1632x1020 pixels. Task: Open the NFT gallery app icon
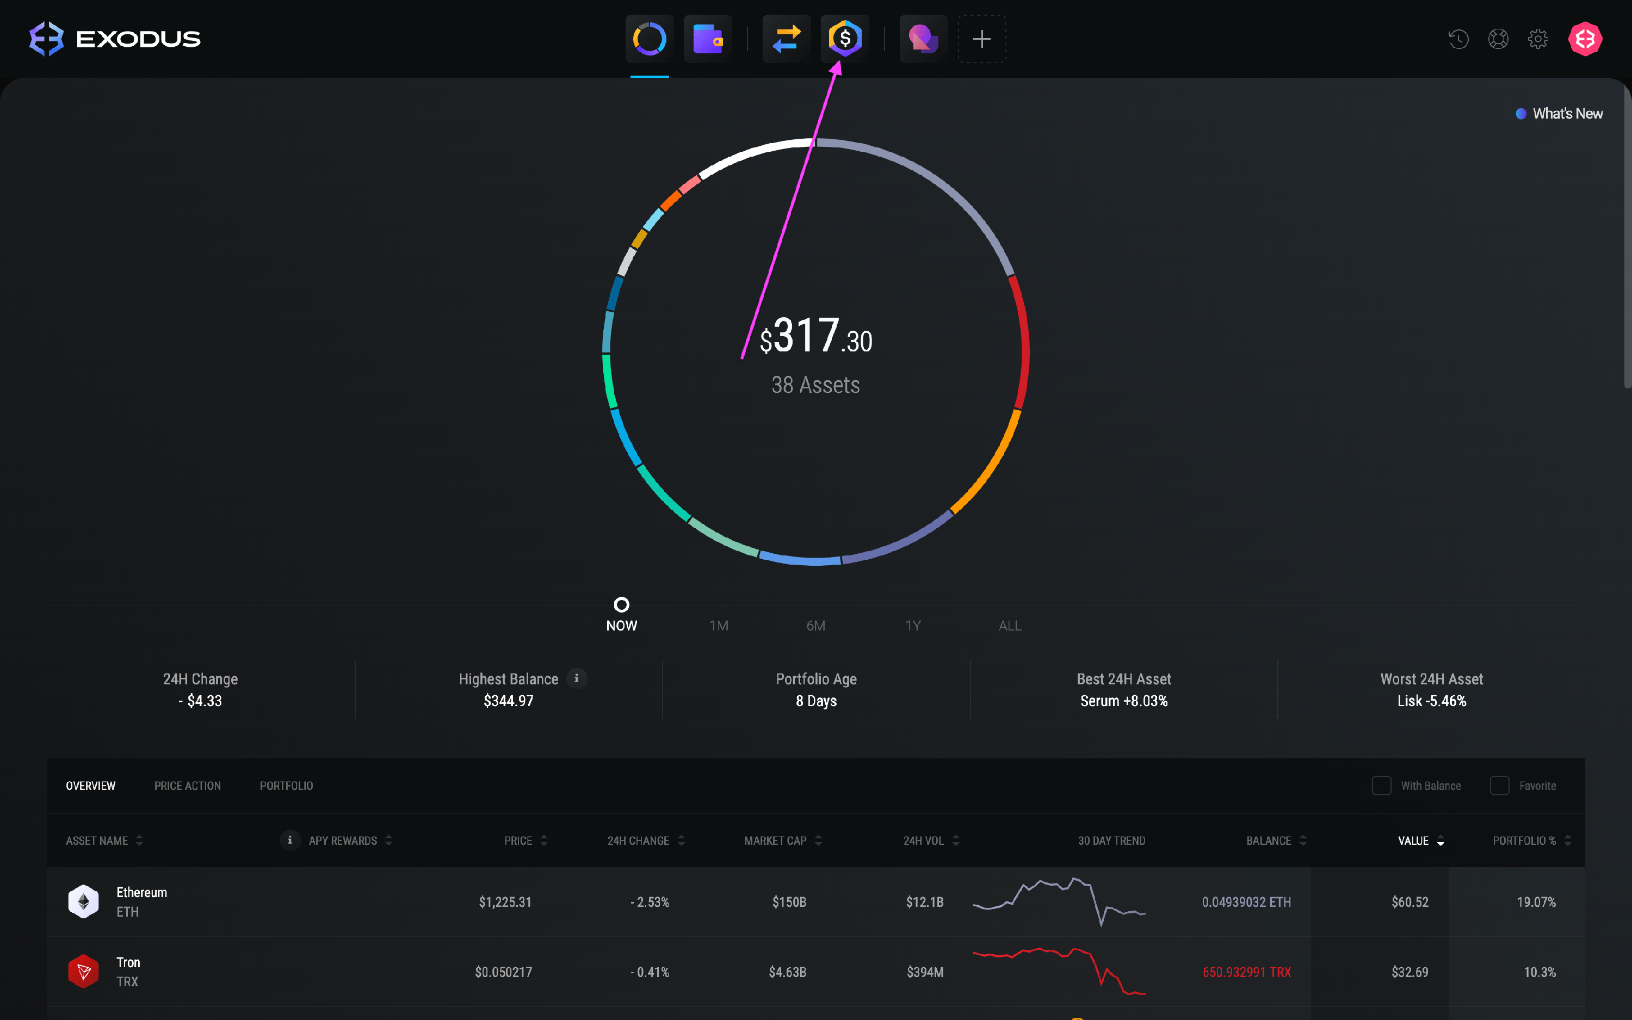click(923, 39)
